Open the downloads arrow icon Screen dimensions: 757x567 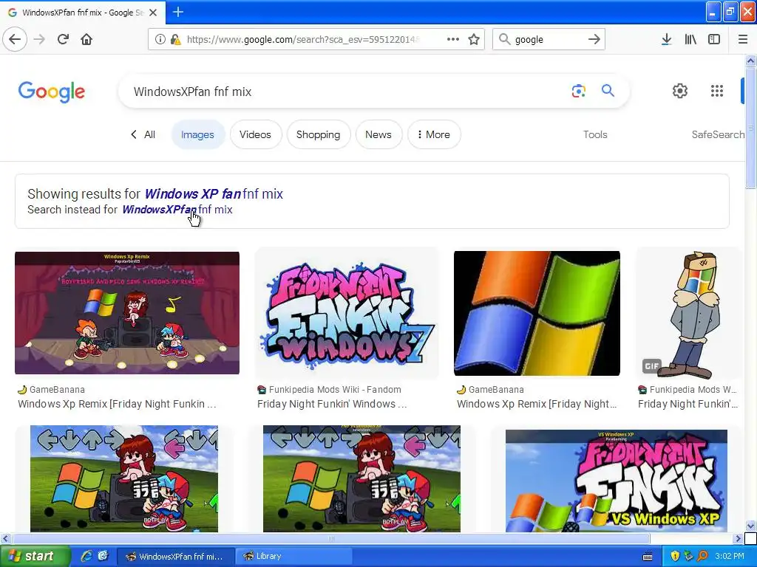click(666, 40)
